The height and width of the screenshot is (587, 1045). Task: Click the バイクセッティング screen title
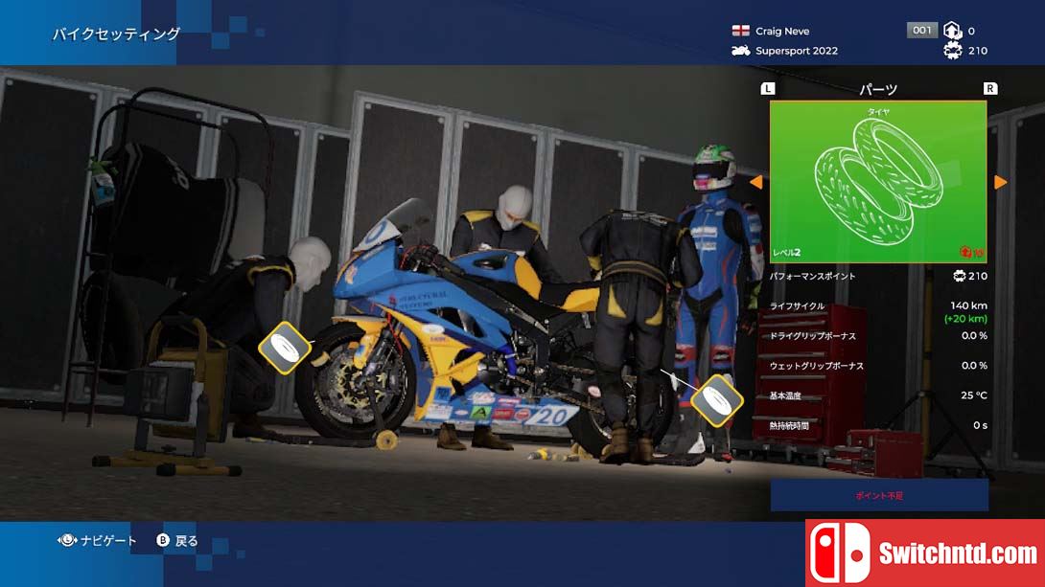click(117, 34)
